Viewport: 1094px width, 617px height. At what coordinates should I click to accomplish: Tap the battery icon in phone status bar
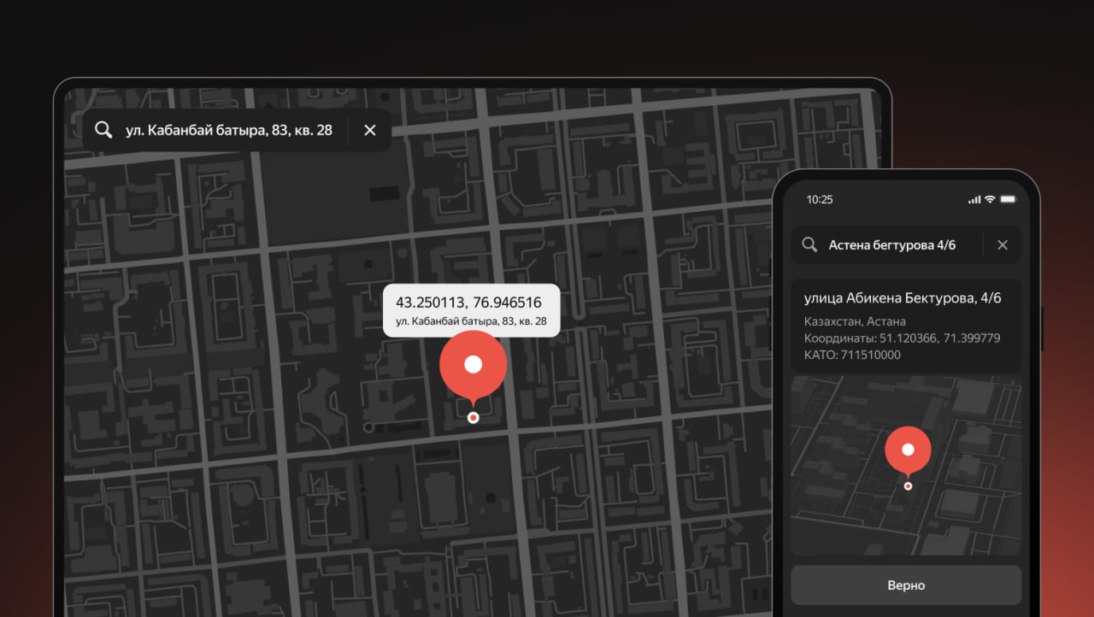(x=1008, y=199)
